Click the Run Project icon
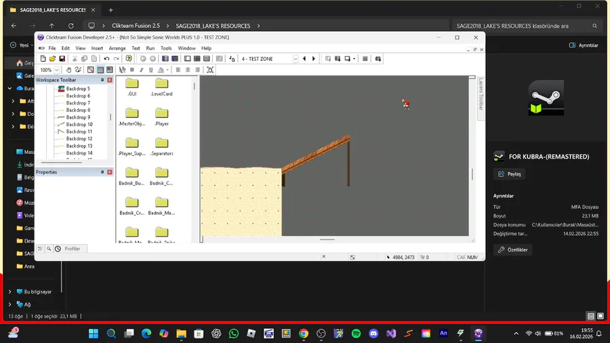610x343 pixels. pyautogui.click(x=328, y=59)
